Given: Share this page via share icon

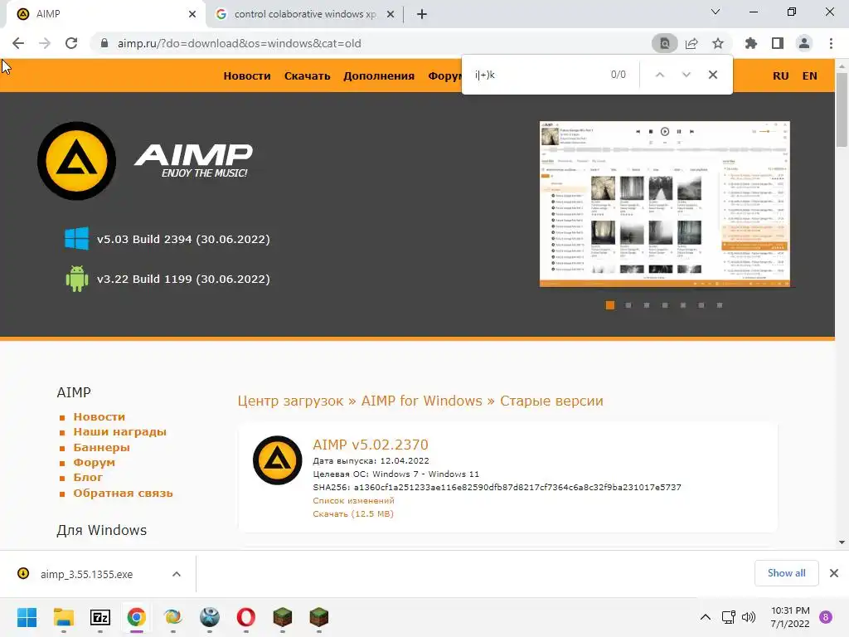Looking at the screenshot, I should pyautogui.click(x=691, y=43).
